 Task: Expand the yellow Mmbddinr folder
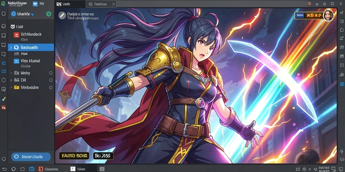click(x=11, y=87)
